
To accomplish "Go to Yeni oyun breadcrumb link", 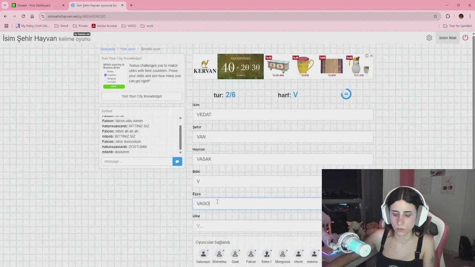I will 128,49.
